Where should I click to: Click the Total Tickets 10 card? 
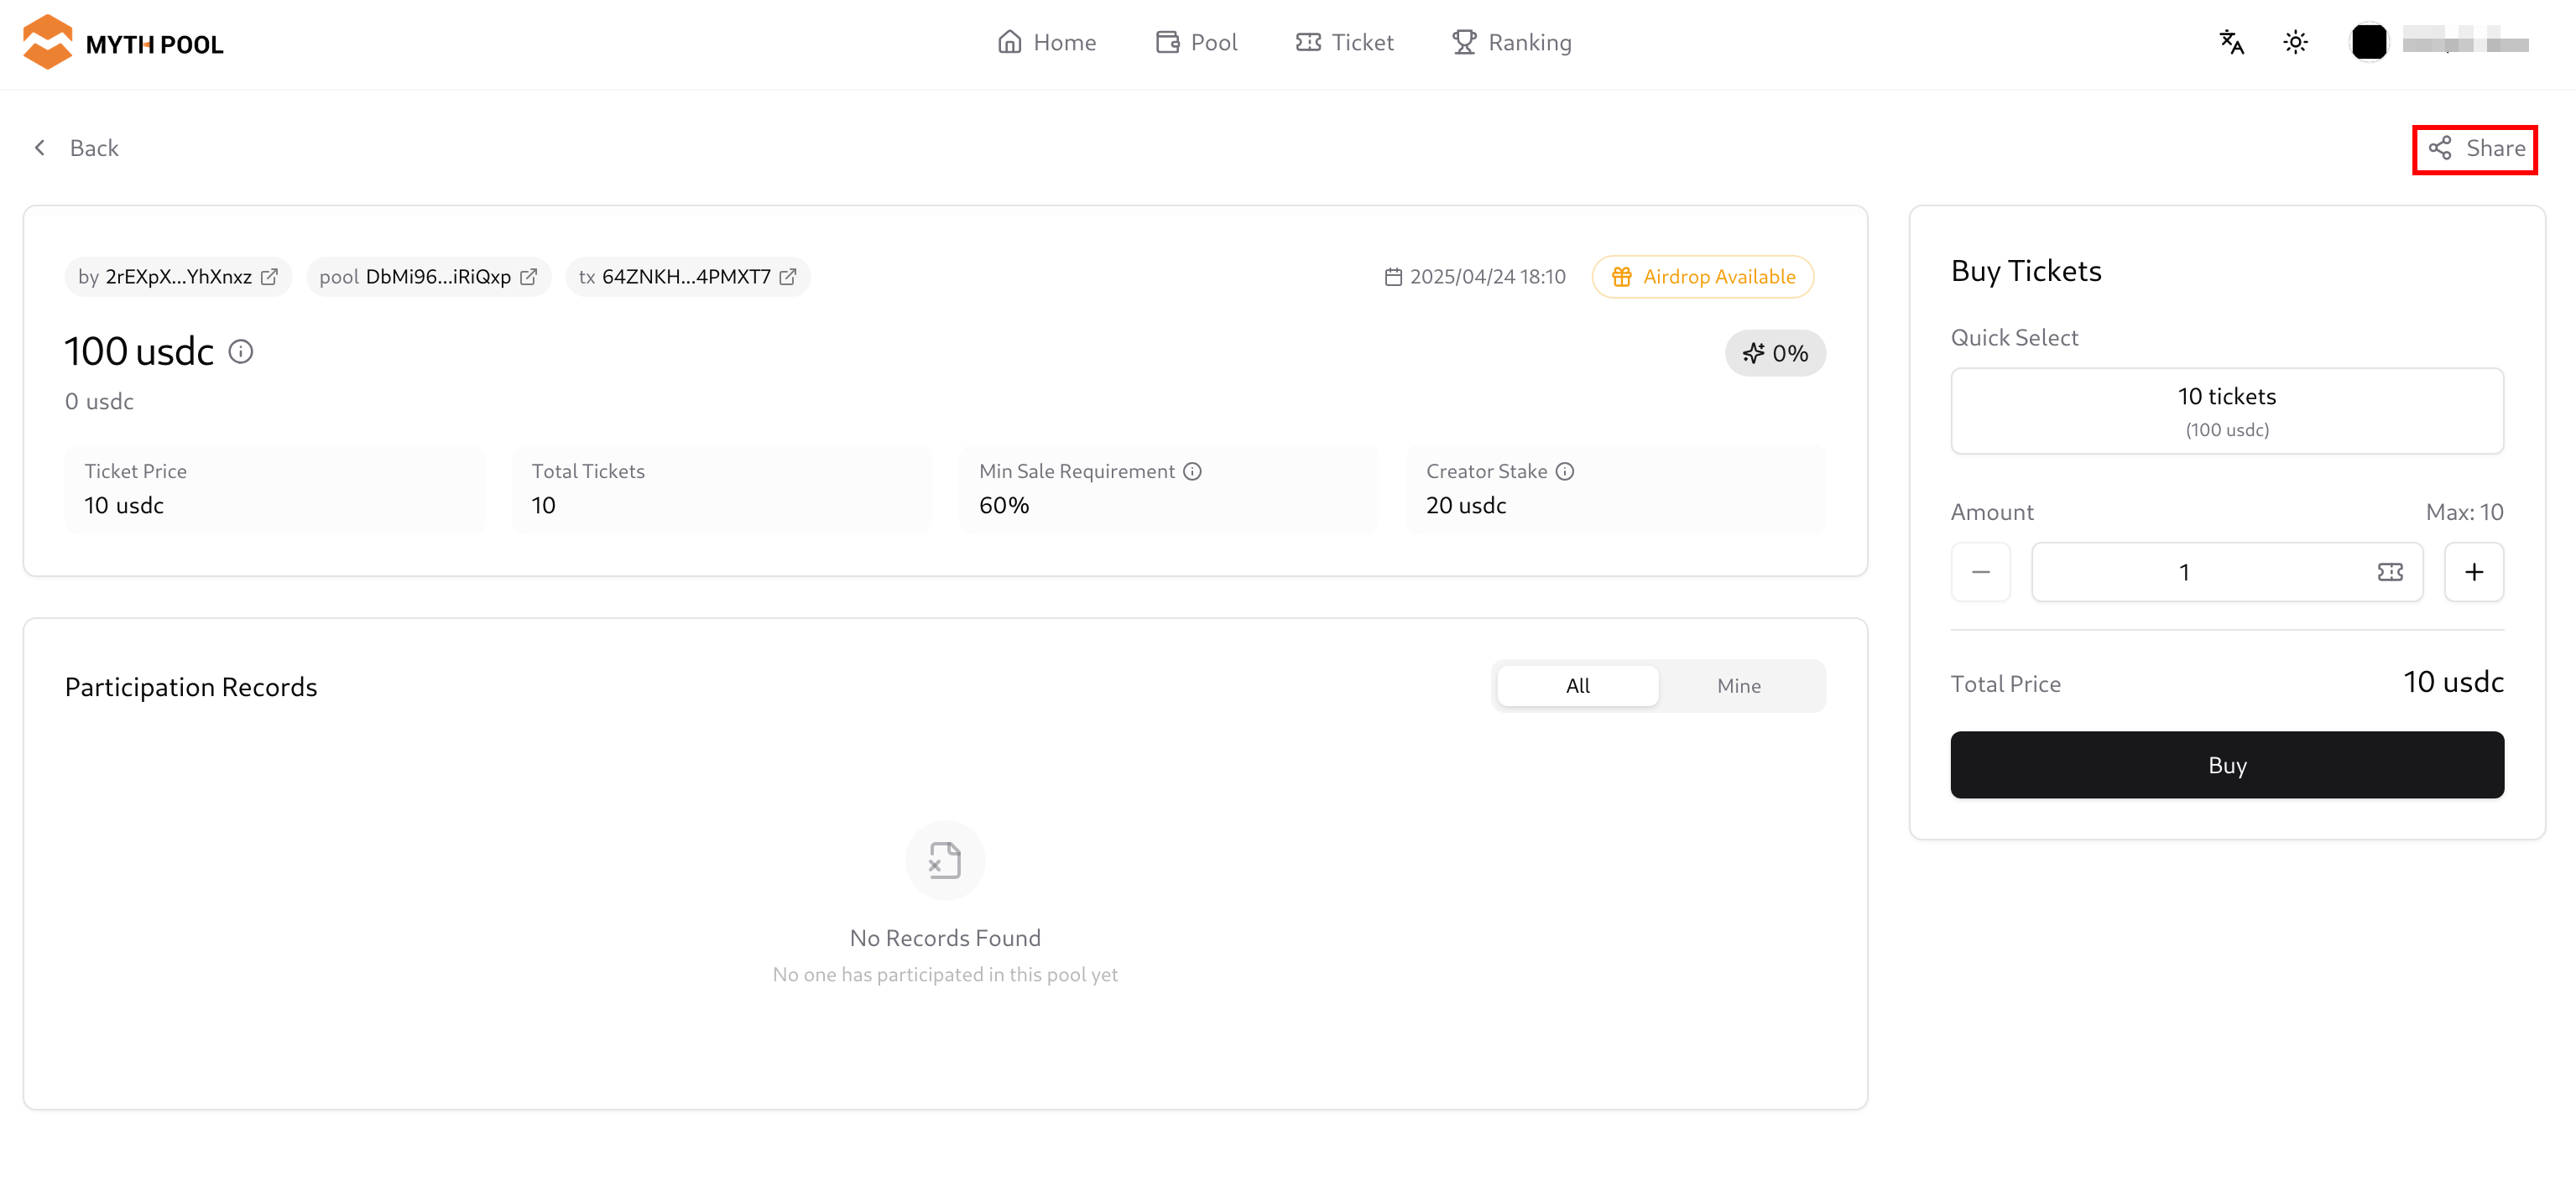pyautogui.click(x=721, y=490)
